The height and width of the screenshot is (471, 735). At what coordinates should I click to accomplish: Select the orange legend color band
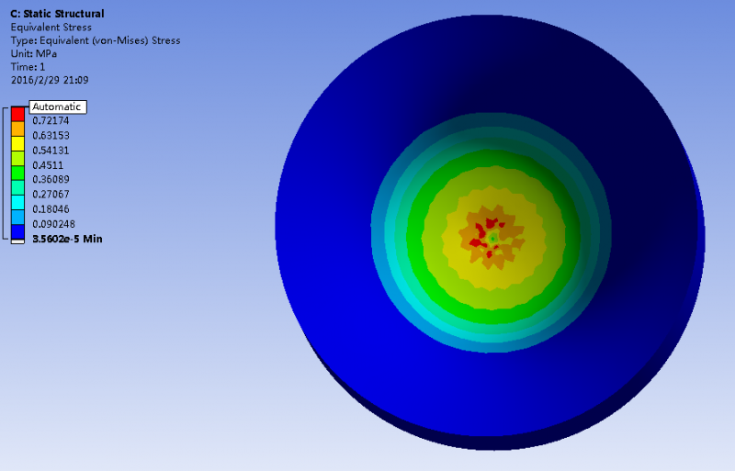point(17,129)
